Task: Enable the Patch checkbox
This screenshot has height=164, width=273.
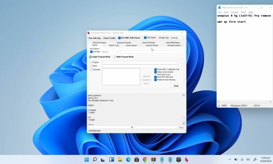Action: (91, 66)
